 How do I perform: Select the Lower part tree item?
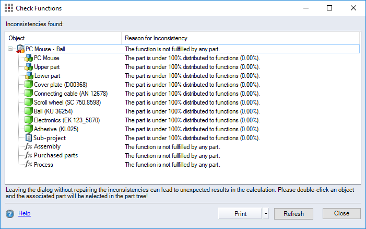click(x=47, y=76)
